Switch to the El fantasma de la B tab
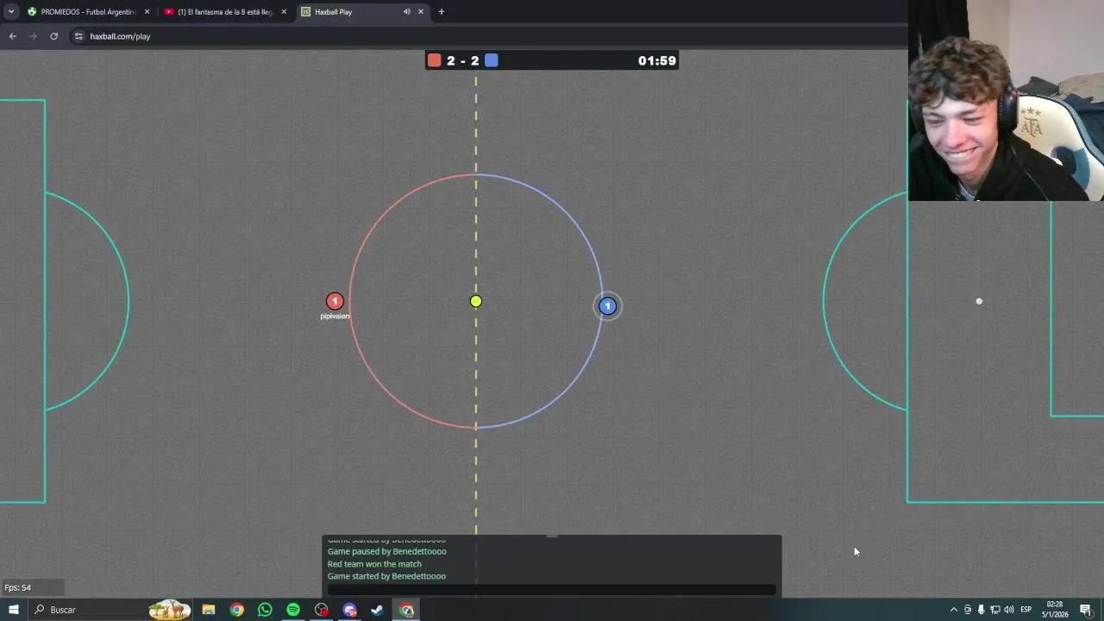The height and width of the screenshot is (621, 1104). 225,12
